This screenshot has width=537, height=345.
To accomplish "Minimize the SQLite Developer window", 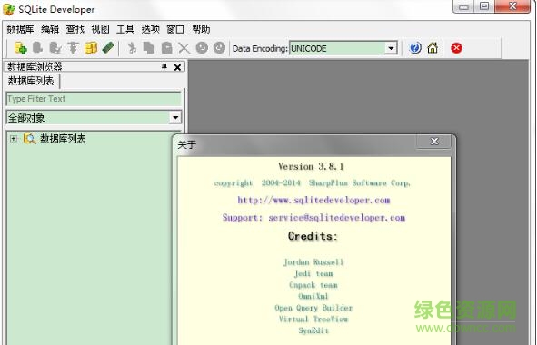I will (464, 7).
